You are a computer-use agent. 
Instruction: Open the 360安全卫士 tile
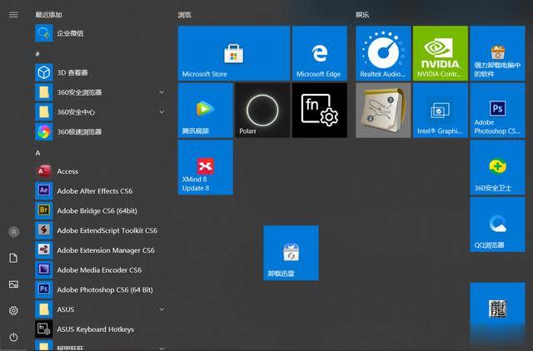497,167
